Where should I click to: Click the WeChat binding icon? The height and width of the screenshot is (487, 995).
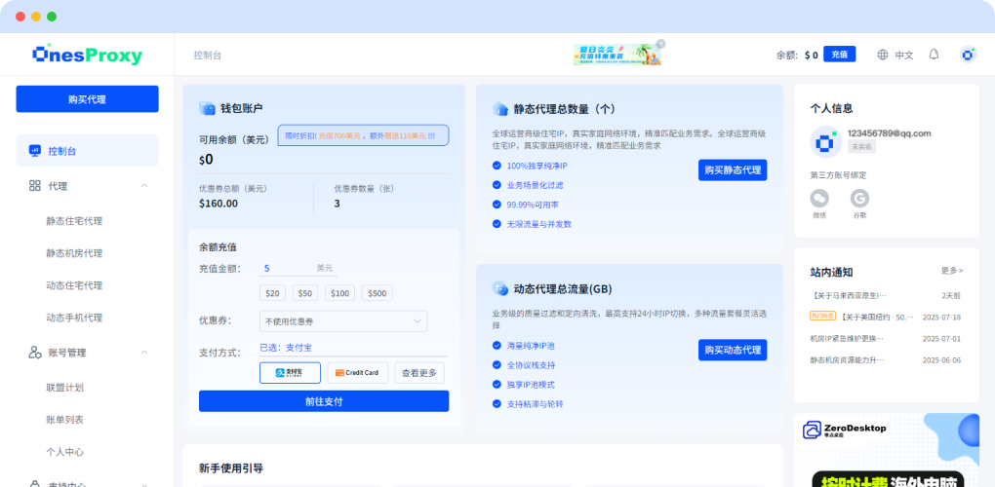click(819, 199)
